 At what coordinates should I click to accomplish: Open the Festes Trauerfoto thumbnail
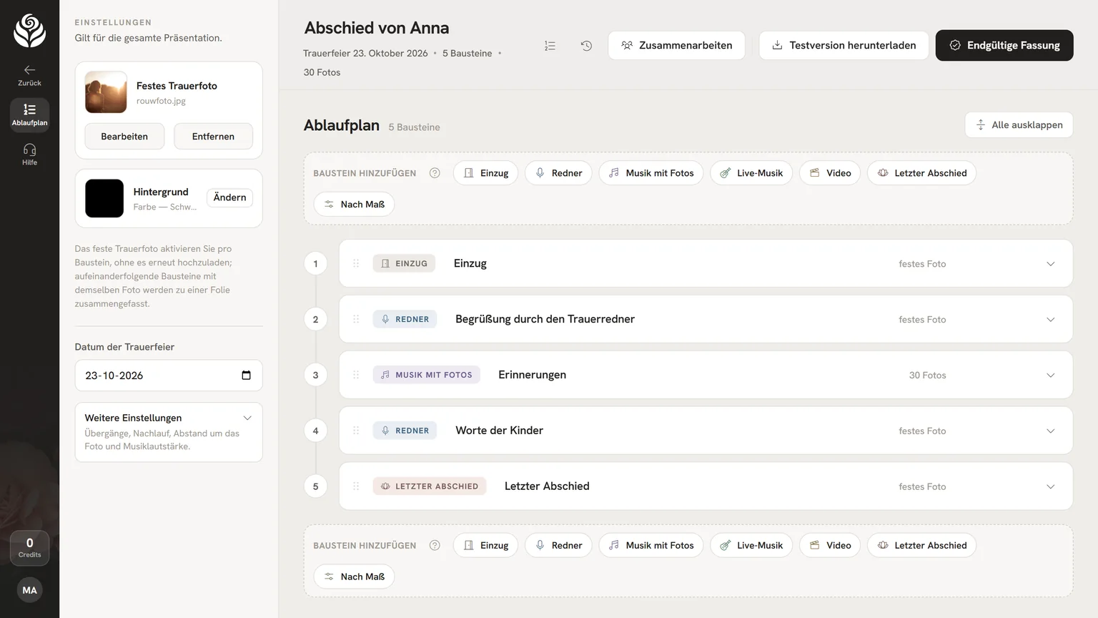coord(106,92)
